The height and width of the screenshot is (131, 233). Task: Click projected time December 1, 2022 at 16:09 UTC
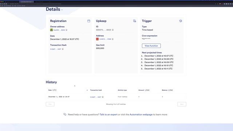(x=159, y=62)
